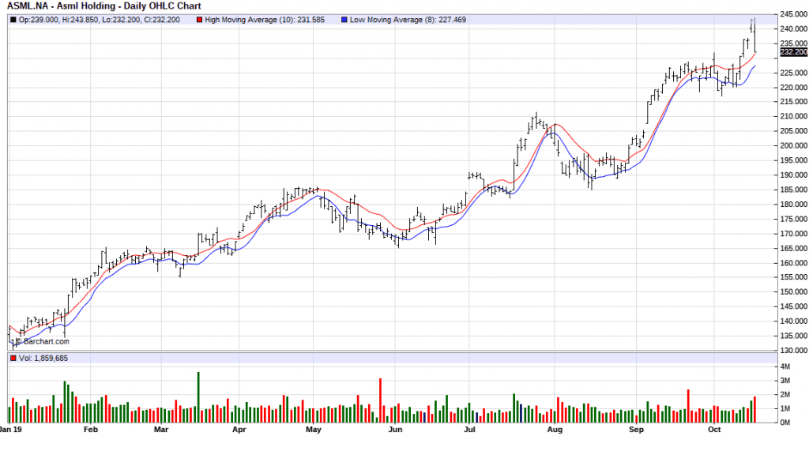Screen dimensions: 809x451
Task: Click the May date axis label
Action: click(x=314, y=430)
